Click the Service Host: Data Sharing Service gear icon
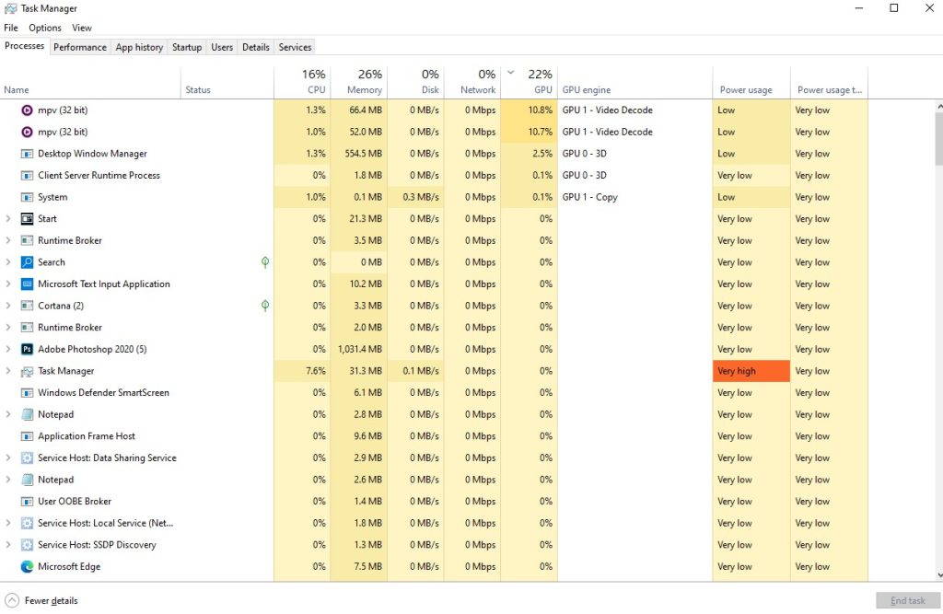943x614 pixels. point(27,458)
